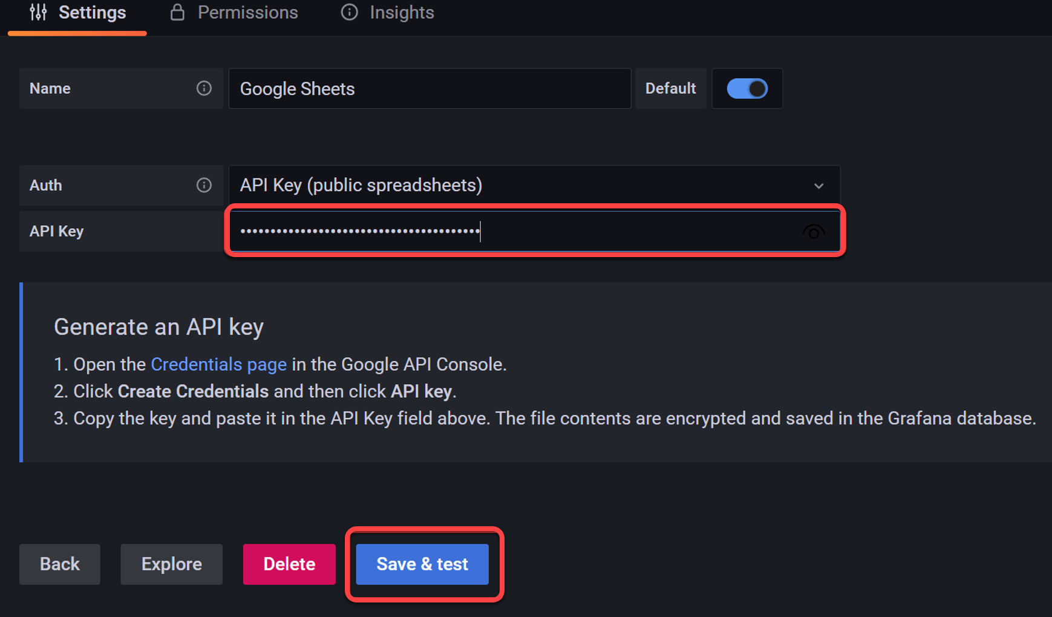Click the Settings sliders icon
The height and width of the screenshot is (617, 1052).
coord(38,12)
